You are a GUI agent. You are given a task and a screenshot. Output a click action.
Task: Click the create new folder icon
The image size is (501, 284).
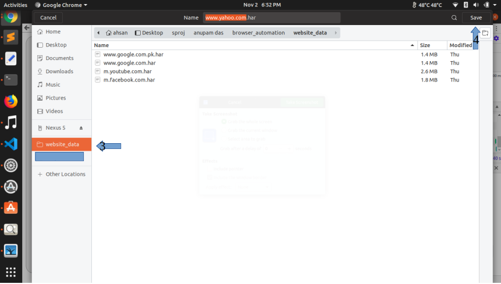(485, 33)
